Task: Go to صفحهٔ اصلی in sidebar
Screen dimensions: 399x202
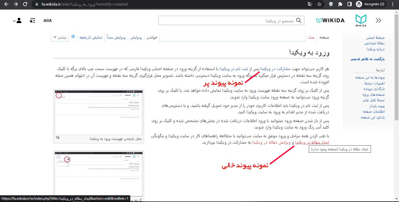Action: 375,38
